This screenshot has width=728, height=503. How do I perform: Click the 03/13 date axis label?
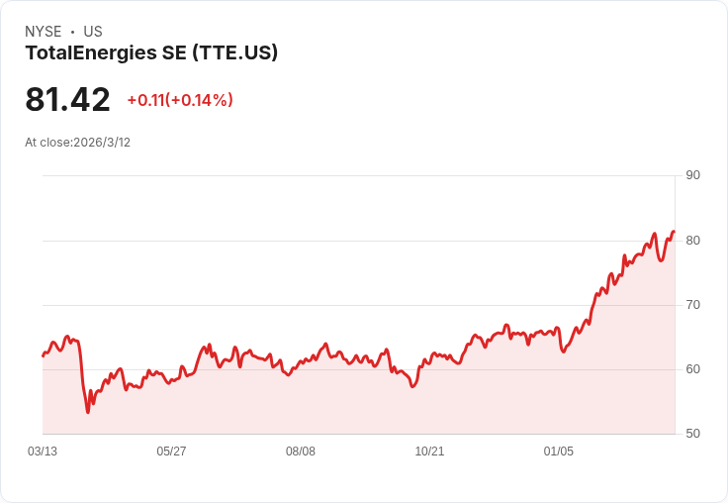pos(43,451)
